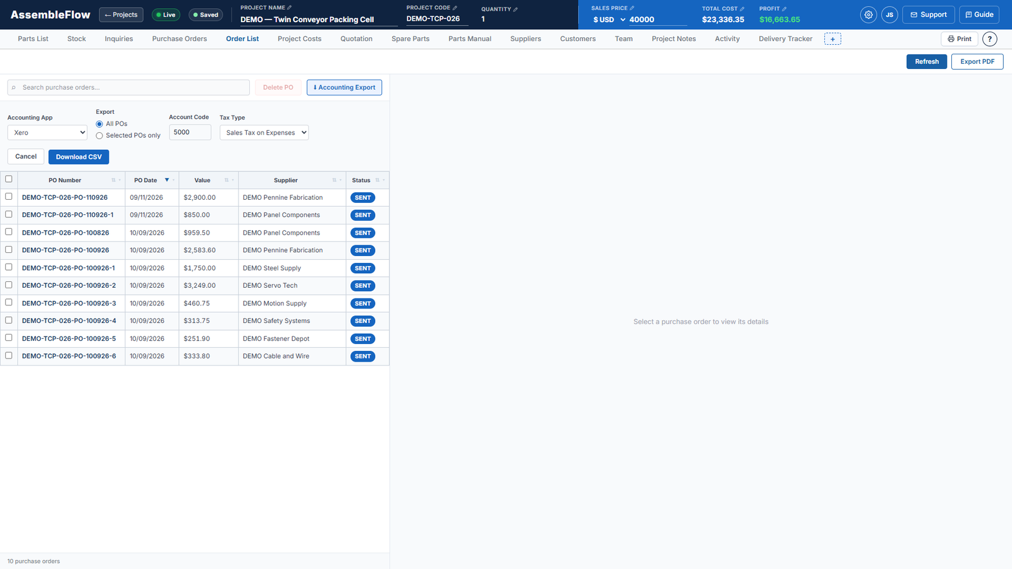The height and width of the screenshot is (569, 1012).
Task: Edit quantity pencil icon
Action: pyautogui.click(x=515, y=9)
